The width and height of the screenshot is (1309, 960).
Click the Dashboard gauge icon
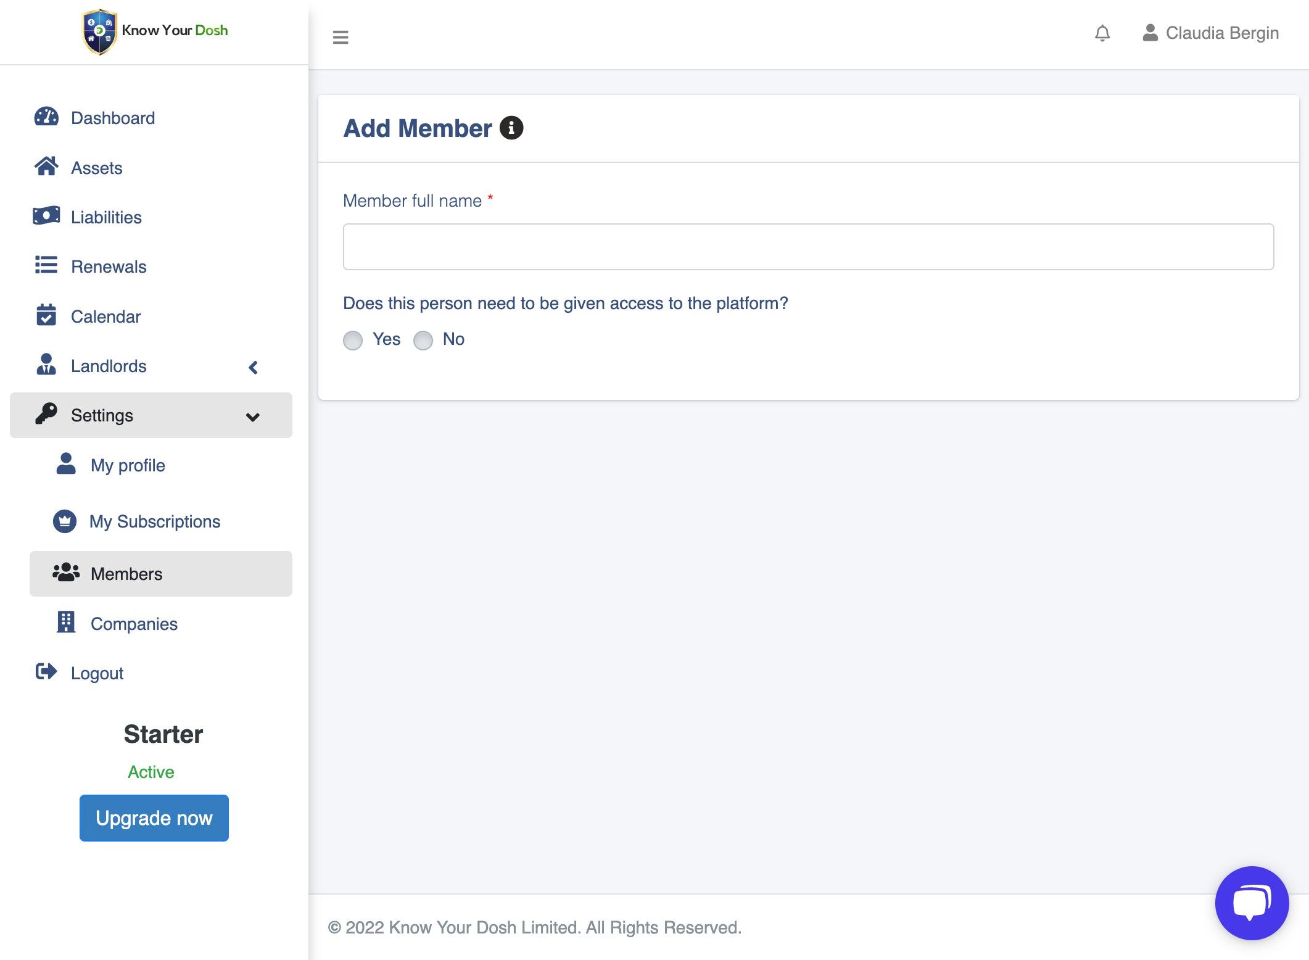pos(46,117)
